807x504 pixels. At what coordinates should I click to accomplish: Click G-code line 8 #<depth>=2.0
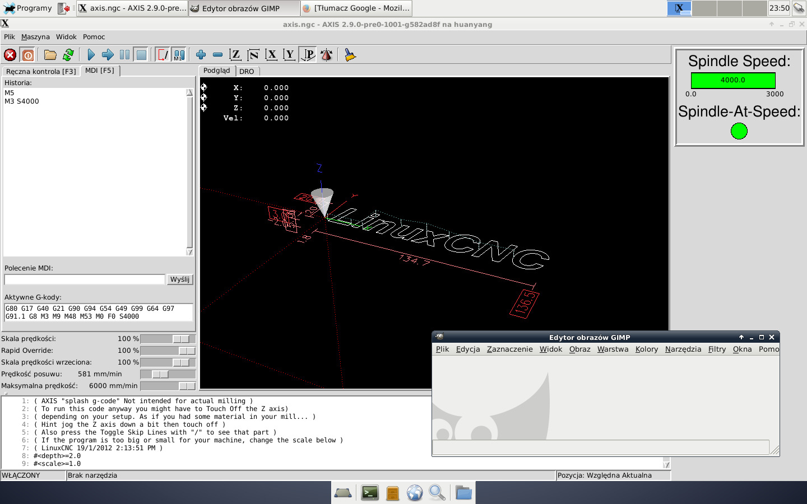[57, 456]
